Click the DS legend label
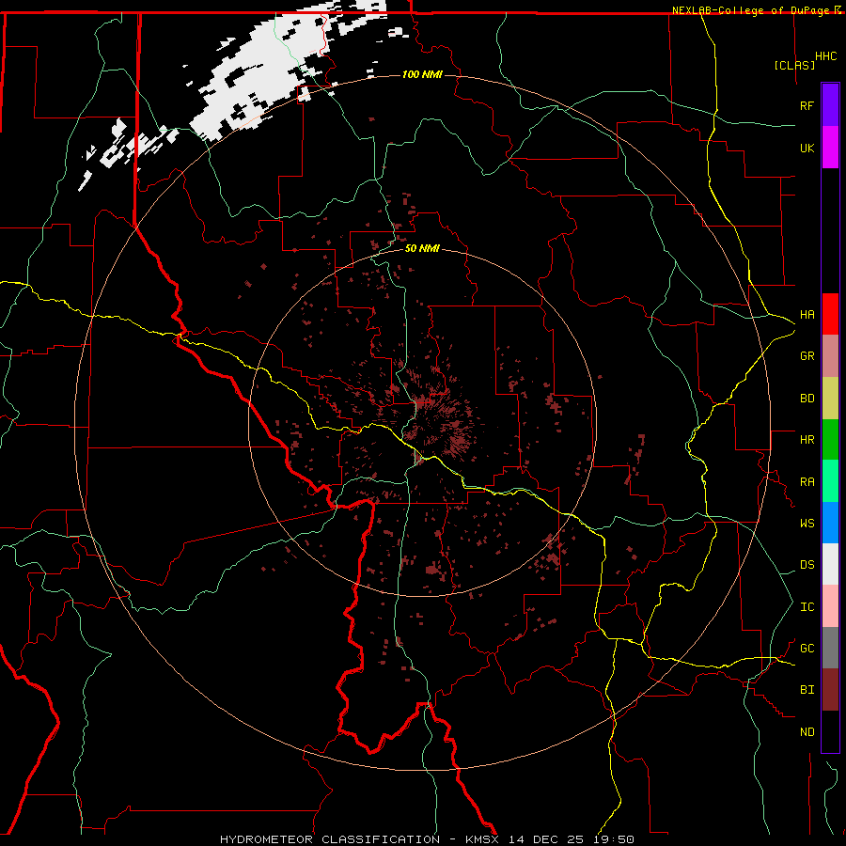 point(807,565)
